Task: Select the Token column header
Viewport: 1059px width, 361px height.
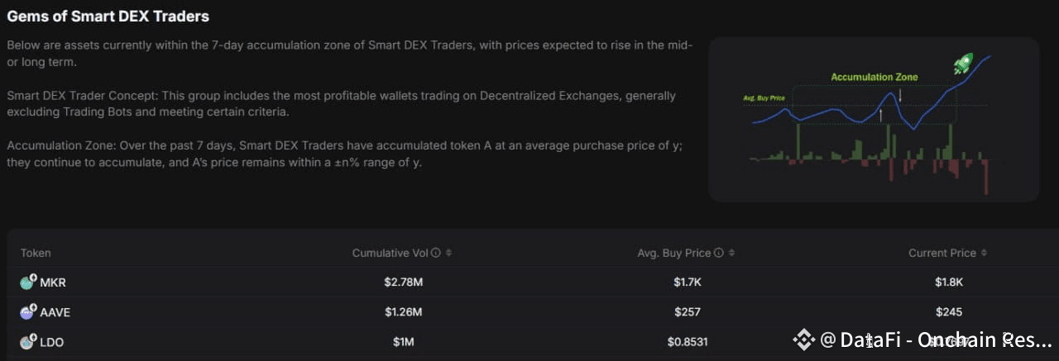Action: coord(36,253)
